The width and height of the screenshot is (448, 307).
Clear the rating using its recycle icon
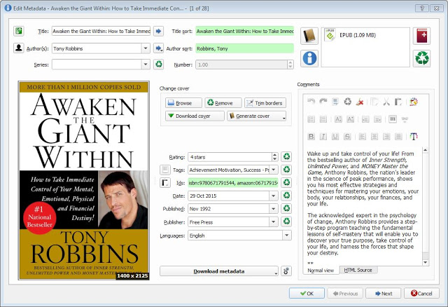point(286,157)
